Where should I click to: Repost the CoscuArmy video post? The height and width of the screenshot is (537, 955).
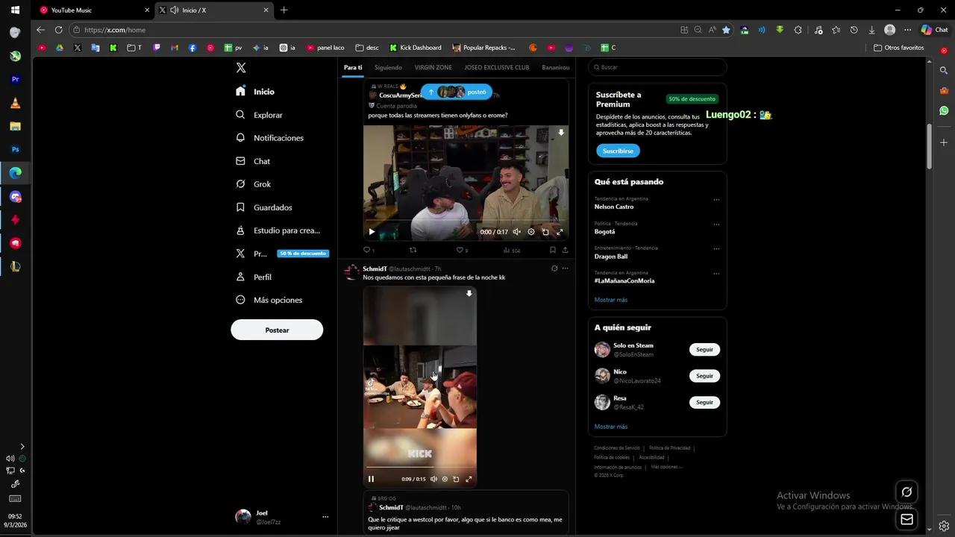413,251
